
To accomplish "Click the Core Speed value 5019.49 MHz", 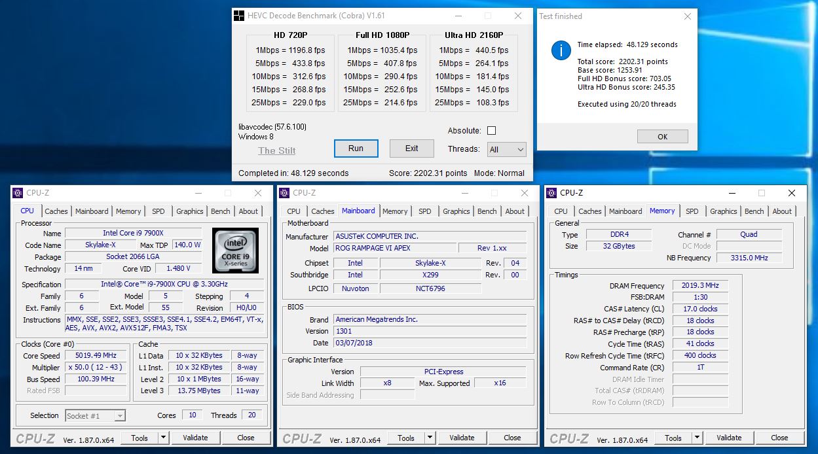I will [97, 356].
